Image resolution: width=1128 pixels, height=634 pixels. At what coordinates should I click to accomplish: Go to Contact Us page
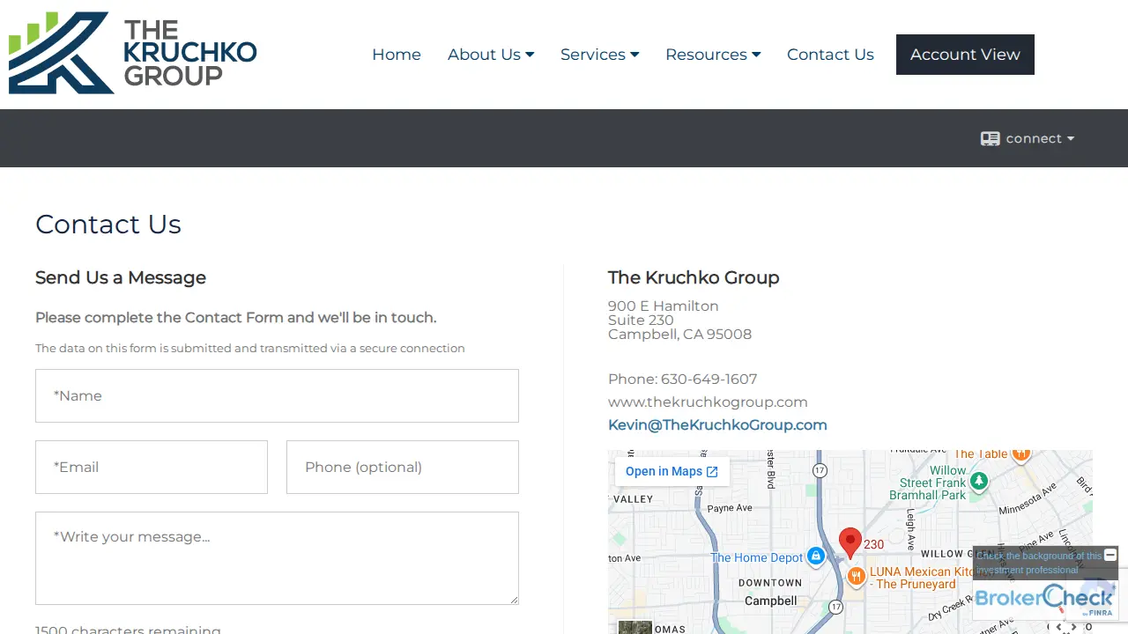click(x=830, y=55)
